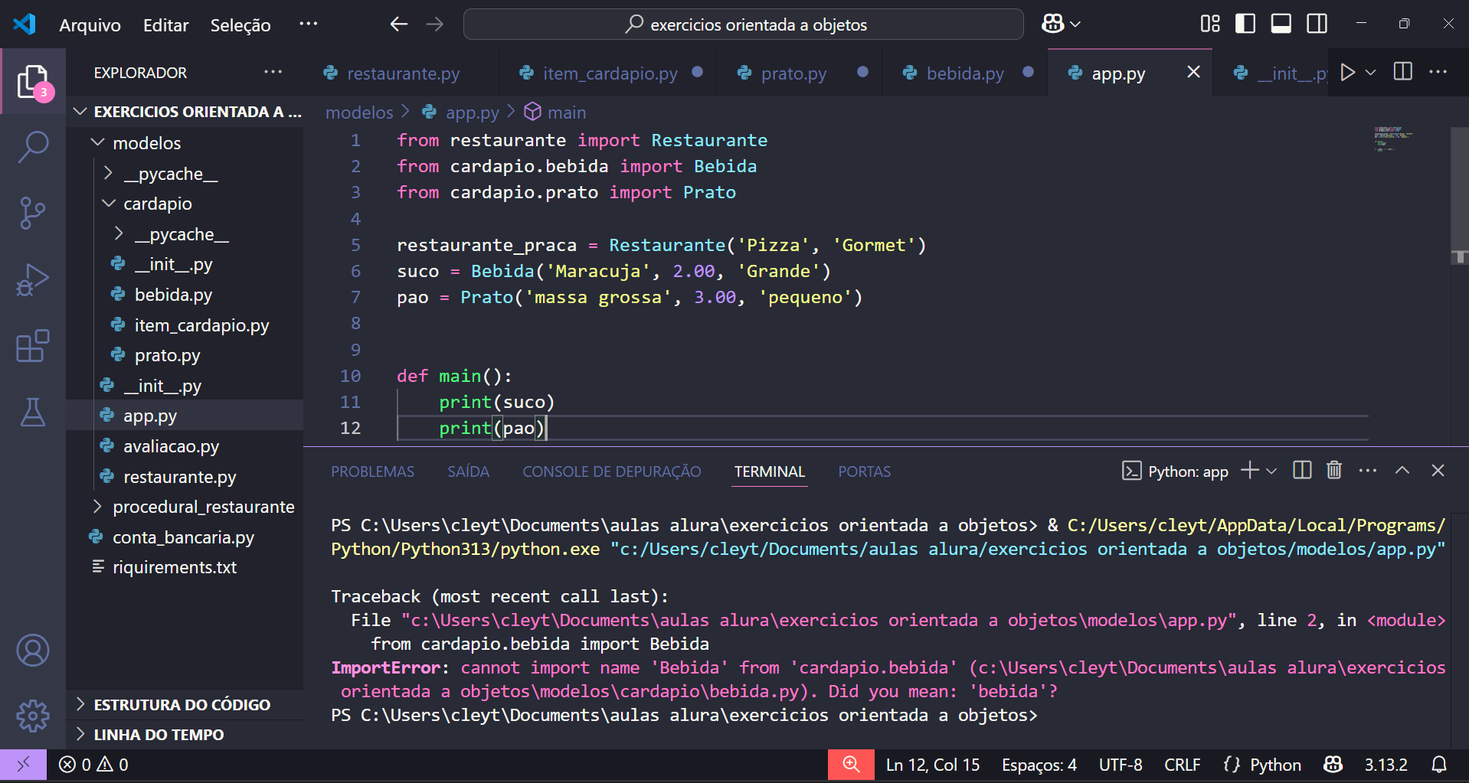This screenshot has width=1469, height=783.
Task: Open Copilot dropdown chevron in title bar
Action: point(1075,24)
